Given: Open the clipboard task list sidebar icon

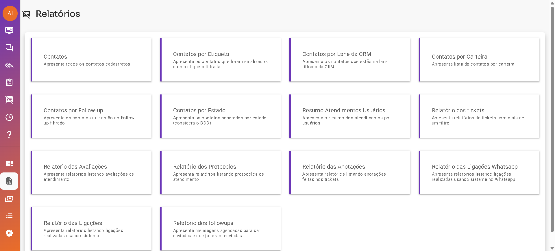Looking at the screenshot, I should coord(9,83).
